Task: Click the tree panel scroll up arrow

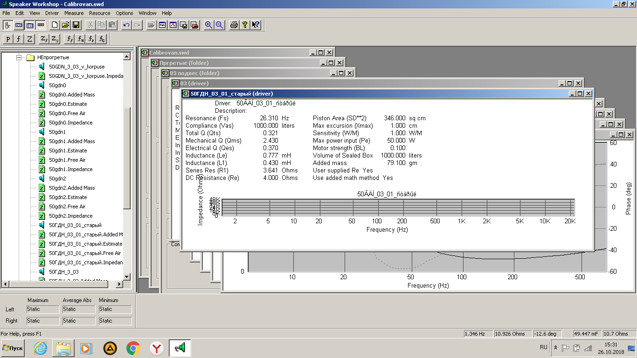Action: coord(126,57)
